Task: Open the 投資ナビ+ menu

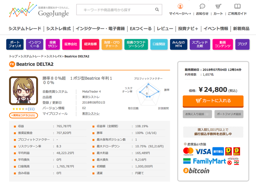Action: pyautogui.click(x=188, y=29)
